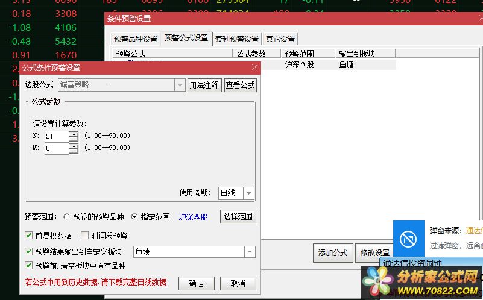Click the 选择范围 button
The height and width of the screenshot is (300, 483).
238,217
